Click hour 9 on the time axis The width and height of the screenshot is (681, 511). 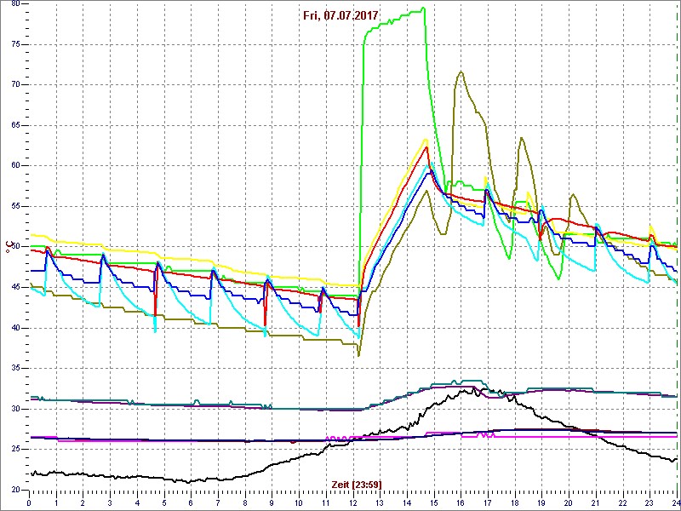click(x=272, y=502)
